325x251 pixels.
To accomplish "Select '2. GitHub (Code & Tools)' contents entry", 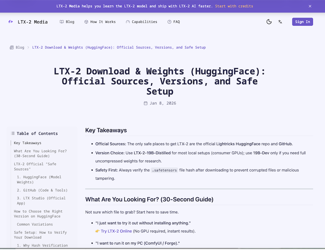I will [42, 190].
